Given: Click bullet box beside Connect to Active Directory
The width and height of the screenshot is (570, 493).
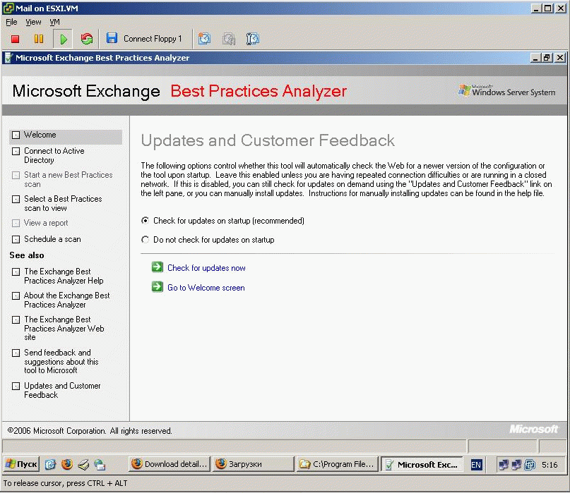Looking at the screenshot, I should pos(16,151).
